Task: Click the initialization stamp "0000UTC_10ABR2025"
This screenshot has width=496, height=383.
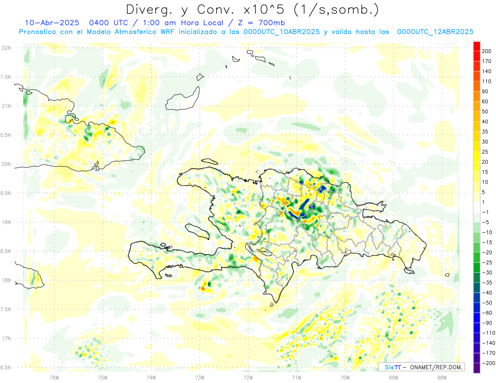Action: [x=281, y=32]
